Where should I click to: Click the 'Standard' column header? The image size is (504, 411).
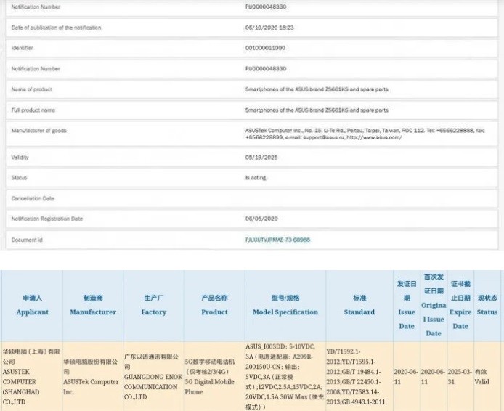point(359,305)
